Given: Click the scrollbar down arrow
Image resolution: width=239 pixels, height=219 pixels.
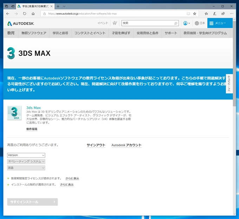Looking at the screenshot, I should pyautogui.click(x=234, y=214).
